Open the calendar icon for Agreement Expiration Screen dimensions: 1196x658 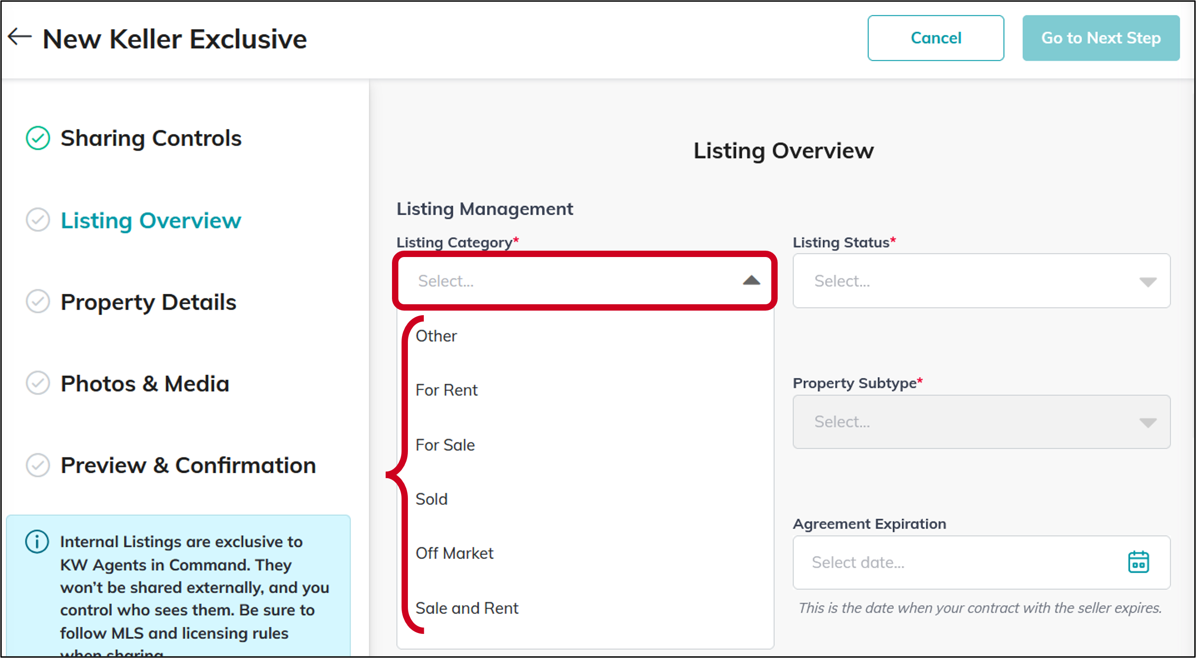tap(1138, 562)
